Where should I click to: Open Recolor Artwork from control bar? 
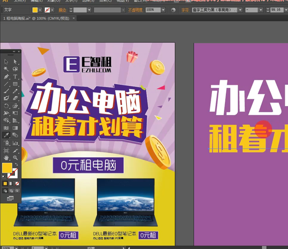point(173,10)
